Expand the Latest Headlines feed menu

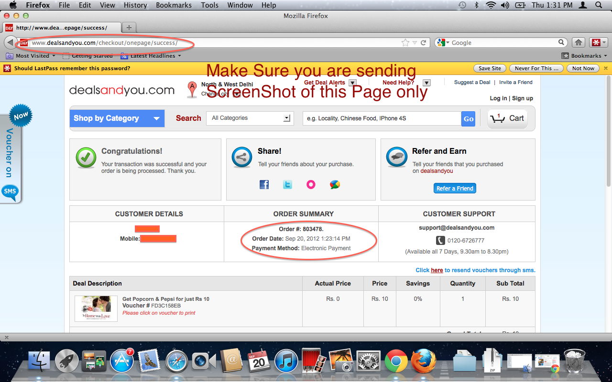click(151, 56)
